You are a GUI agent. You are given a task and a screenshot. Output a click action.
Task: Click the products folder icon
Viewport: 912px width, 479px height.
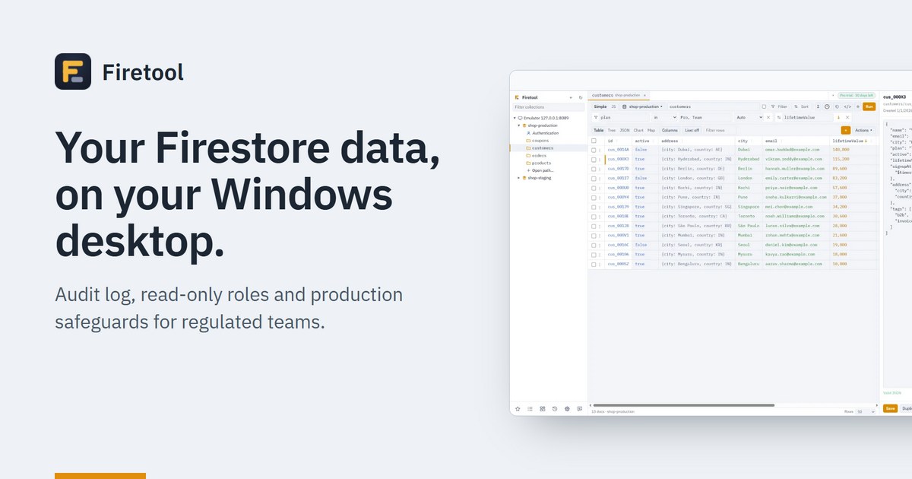tap(528, 163)
